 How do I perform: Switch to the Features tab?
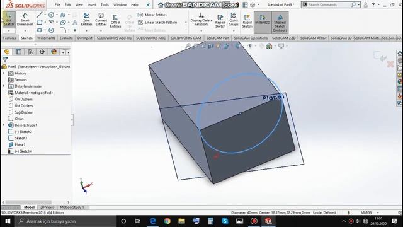click(x=9, y=38)
